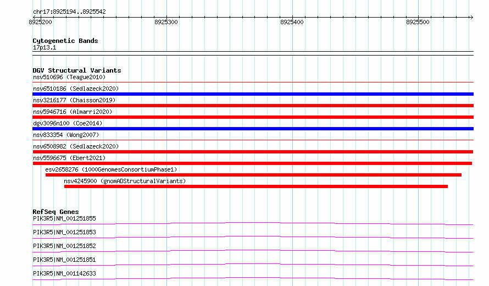The width and height of the screenshot is (489, 286).
Task: Select variant label nsv510696 (Teague2010)
Action: [x=69, y=77]
